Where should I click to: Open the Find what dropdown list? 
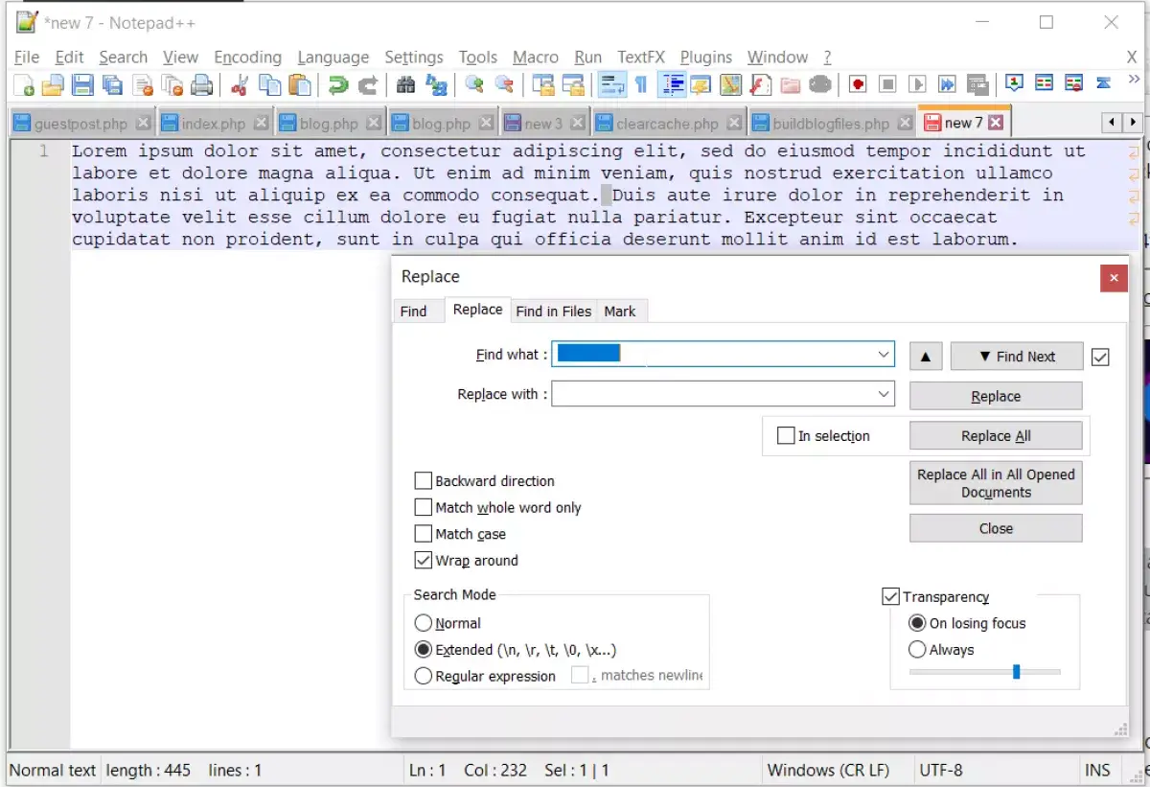(x=884, y=354)
